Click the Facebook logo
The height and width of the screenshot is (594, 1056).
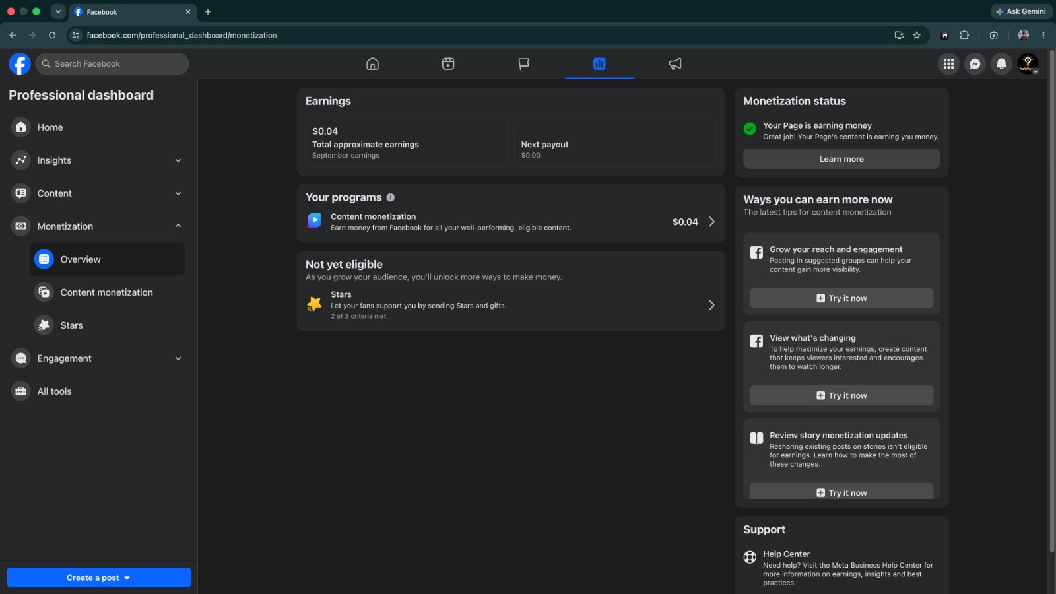20,64
